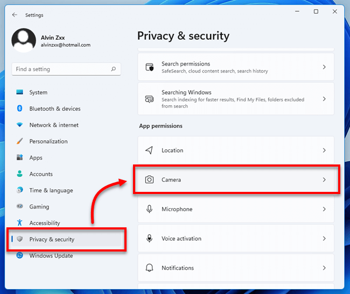Click the Personalization paintbrush icon
The image size is (350, 294).
click(20, 141)
